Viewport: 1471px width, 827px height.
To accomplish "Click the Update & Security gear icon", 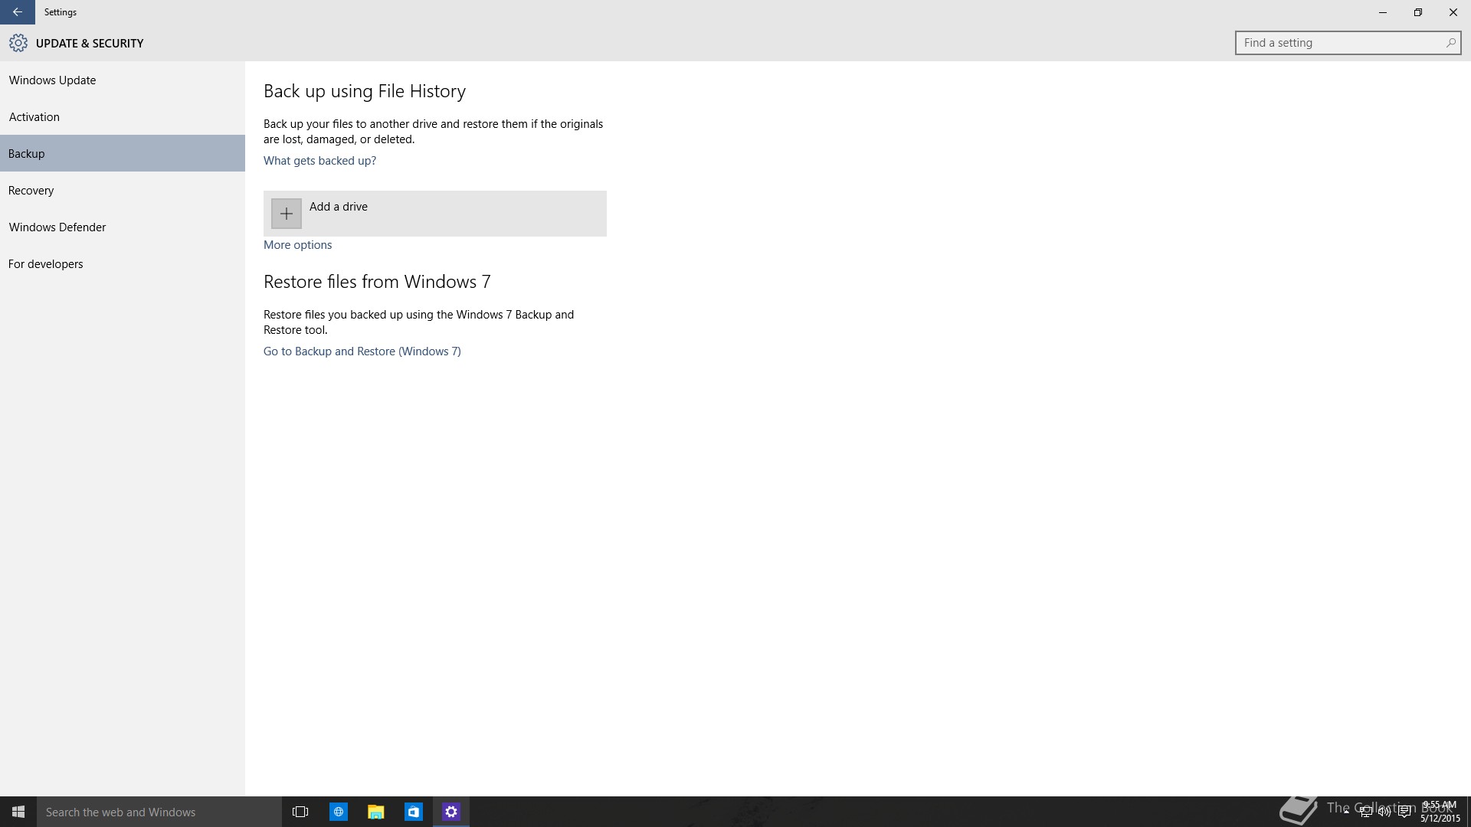I will 18,43.
